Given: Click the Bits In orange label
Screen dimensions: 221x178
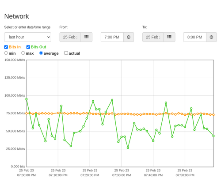Looking at the screenshot, I should [15, 47].
